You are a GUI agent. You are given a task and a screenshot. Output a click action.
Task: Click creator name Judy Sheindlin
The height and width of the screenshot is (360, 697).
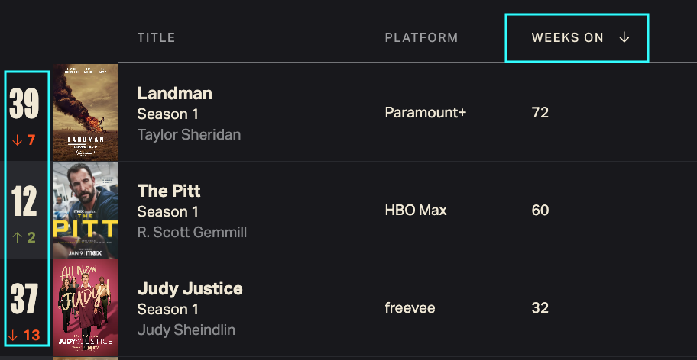(x=186, y=329)
